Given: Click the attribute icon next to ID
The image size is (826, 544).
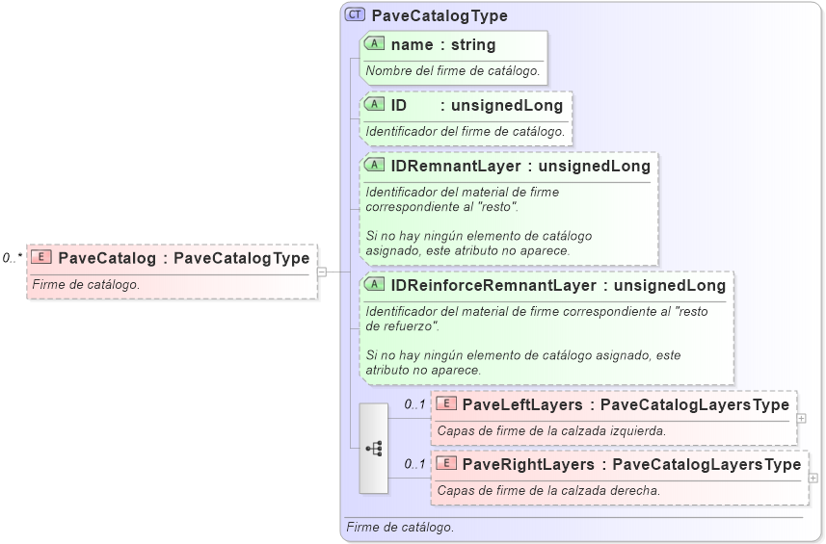Looking at the screenshot, I should tap(375, 104).
